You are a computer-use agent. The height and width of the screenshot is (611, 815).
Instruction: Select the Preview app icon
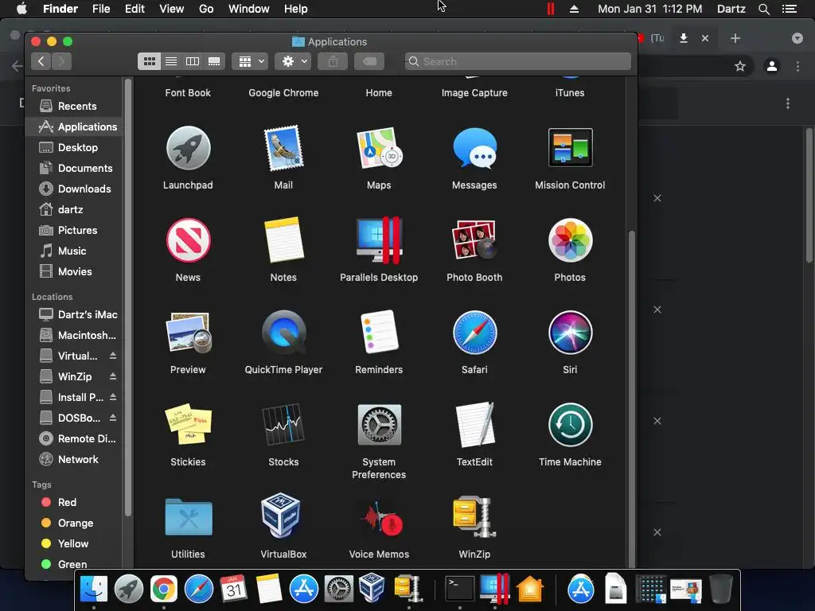(x=188, y=333)
